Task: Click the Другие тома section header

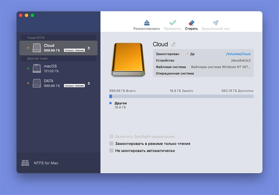Action: click(x=37, y=58)
